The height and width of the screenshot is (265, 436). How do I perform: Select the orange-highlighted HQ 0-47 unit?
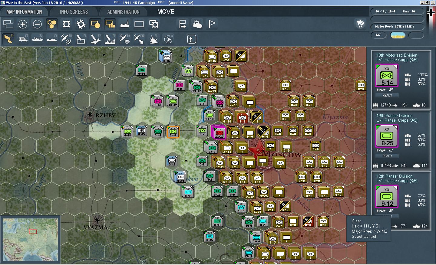pos(173,132)
